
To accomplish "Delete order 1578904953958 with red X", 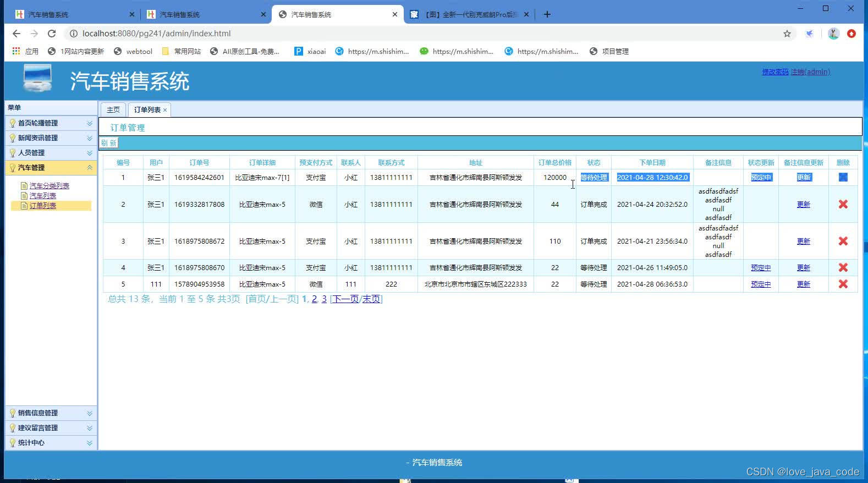I will click(843, 284).
